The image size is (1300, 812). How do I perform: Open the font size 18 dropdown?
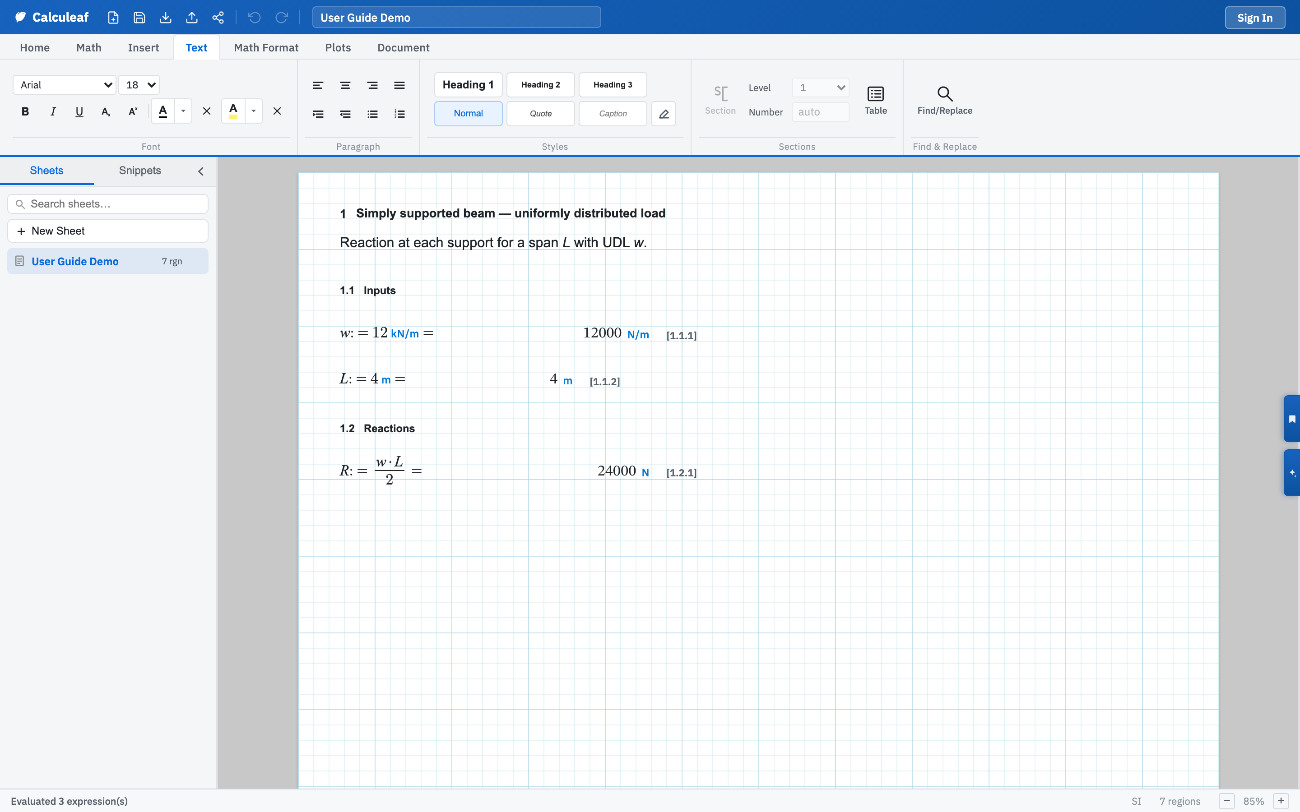[139, 85]
